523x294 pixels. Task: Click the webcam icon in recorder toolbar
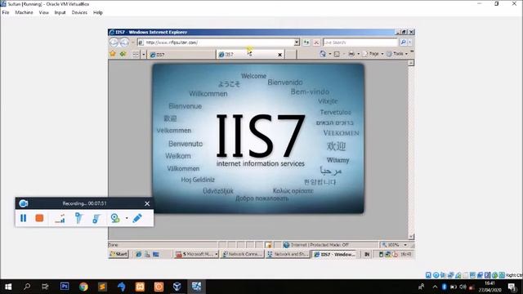tap(115, 218)
